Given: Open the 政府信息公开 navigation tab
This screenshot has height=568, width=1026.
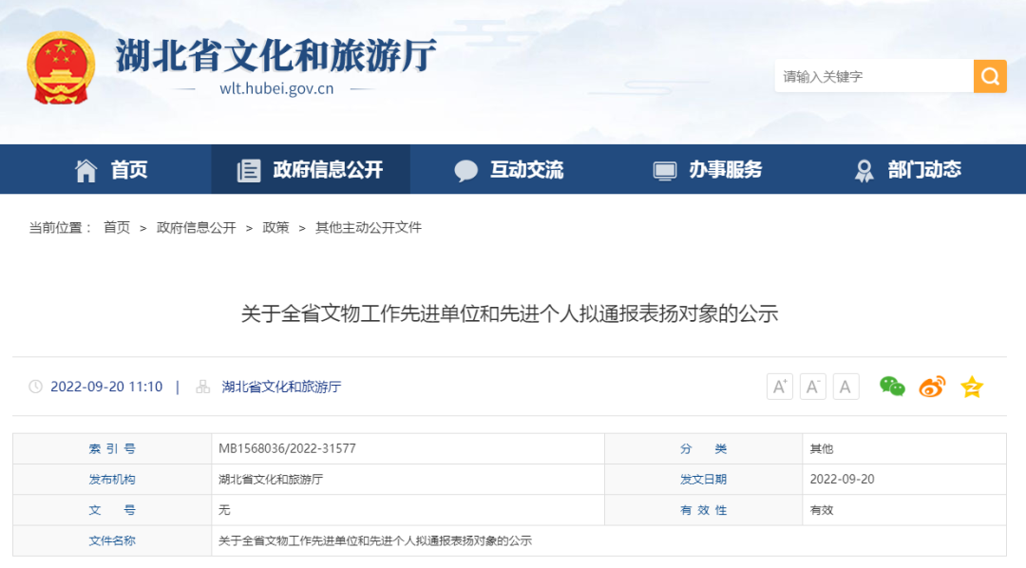Looking at the screenshot, I should [311, 169].
